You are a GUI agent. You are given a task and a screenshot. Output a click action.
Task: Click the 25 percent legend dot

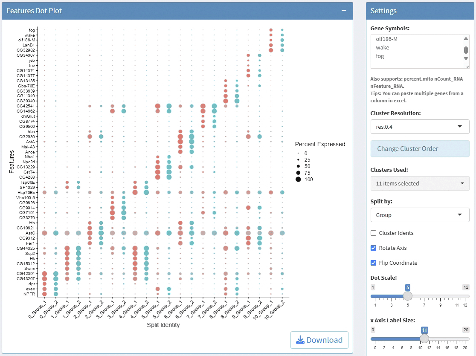(298, 159)
